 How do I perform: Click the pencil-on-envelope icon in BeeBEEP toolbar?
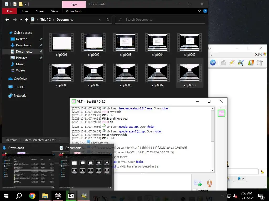(232, 63)
